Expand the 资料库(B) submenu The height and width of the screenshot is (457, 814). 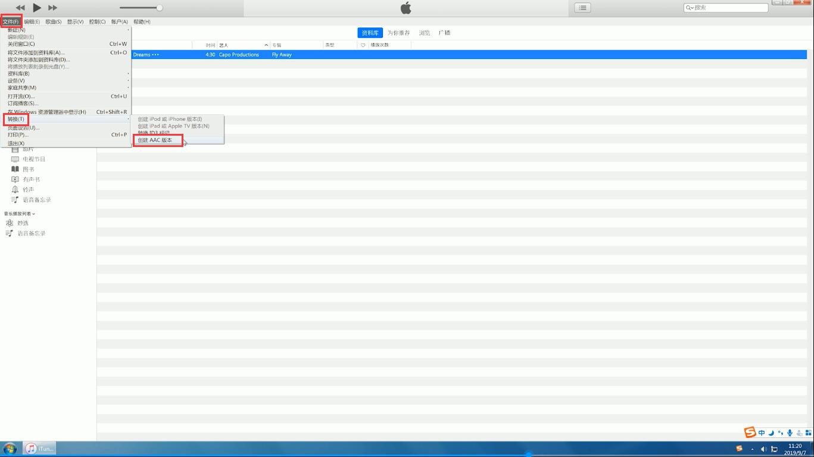pos(67,74)
